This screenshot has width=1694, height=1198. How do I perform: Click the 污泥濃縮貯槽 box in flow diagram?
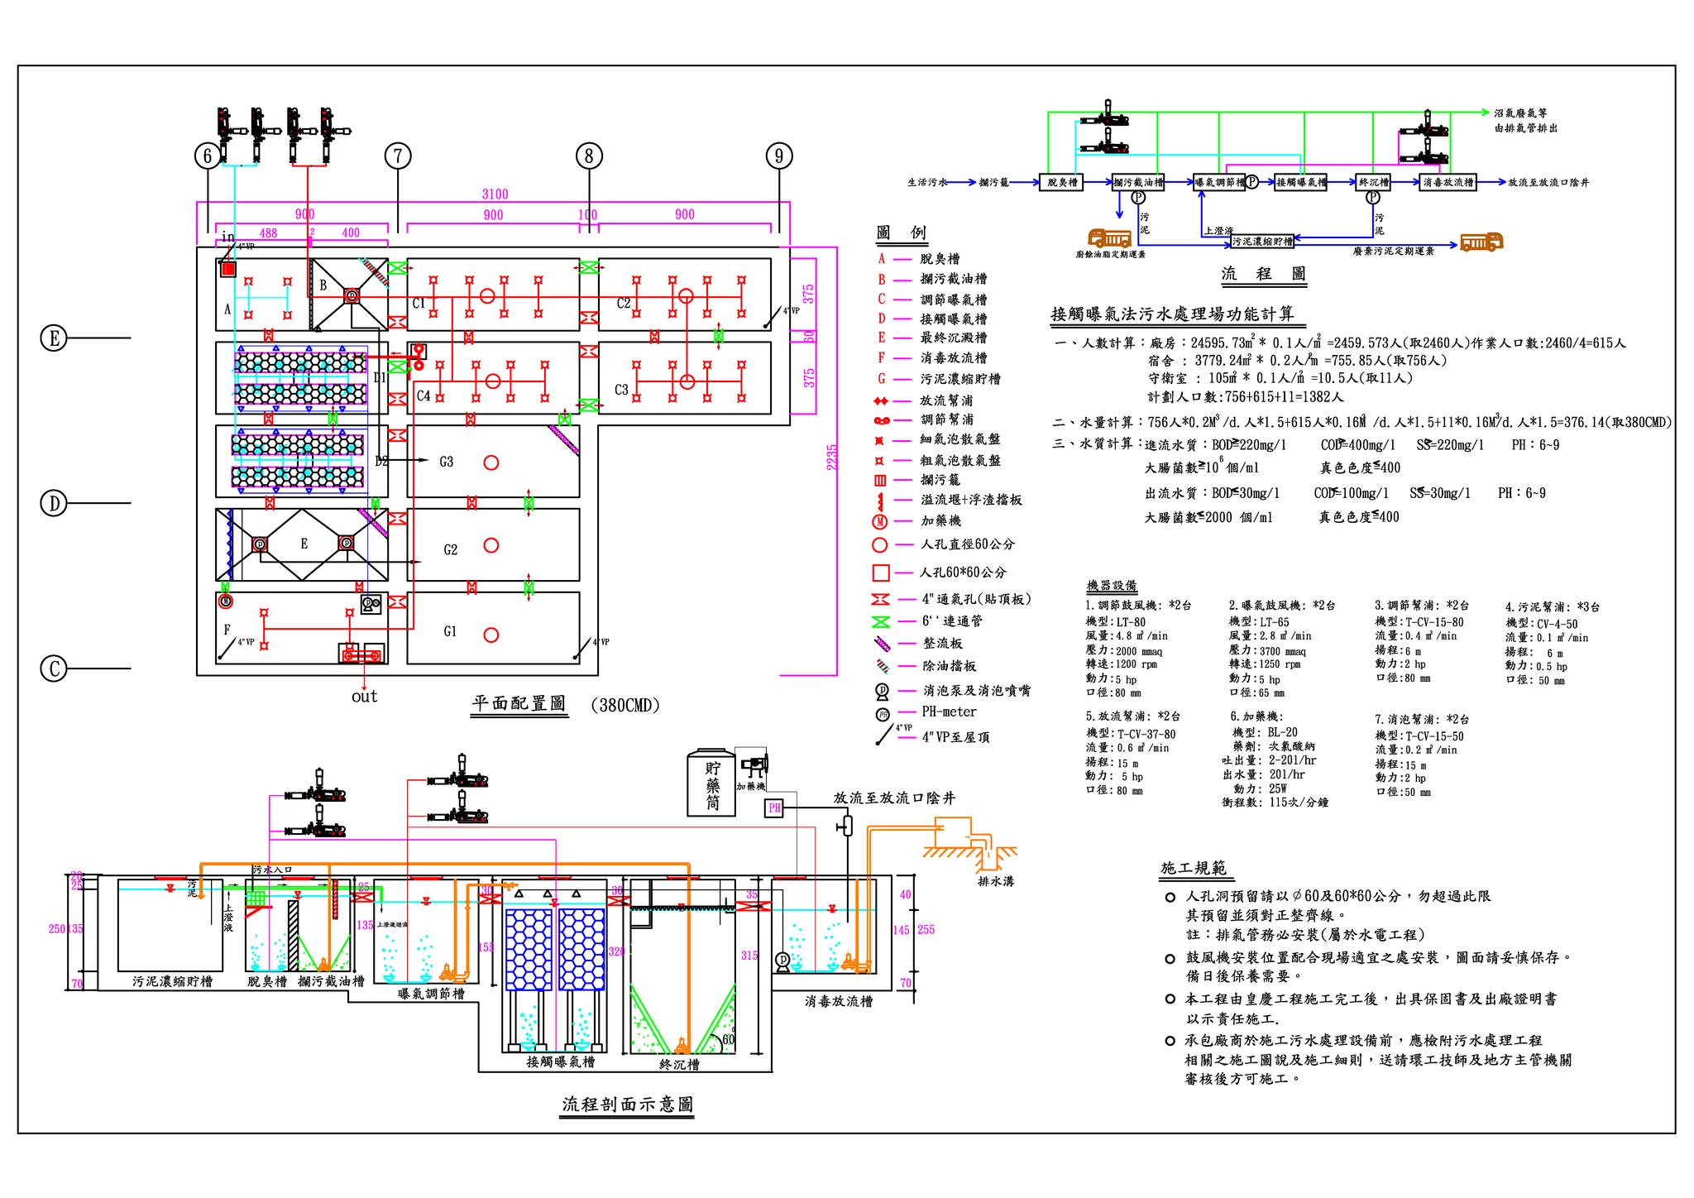pyautogui.click(x=1261, y=242)
